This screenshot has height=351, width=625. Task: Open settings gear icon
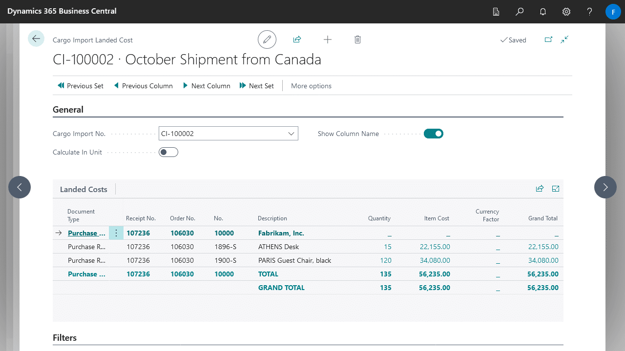point(566,12)
